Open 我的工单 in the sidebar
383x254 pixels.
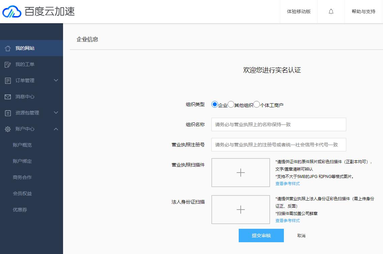pos(31,64)
